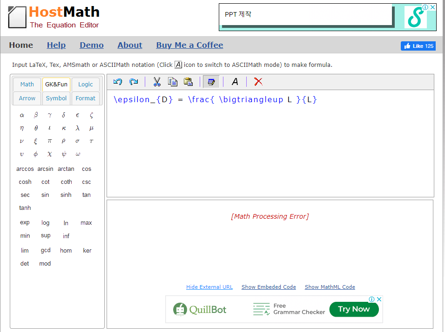Insert the cosh function
Screen dimensions: 445x332
coord(25,182)
